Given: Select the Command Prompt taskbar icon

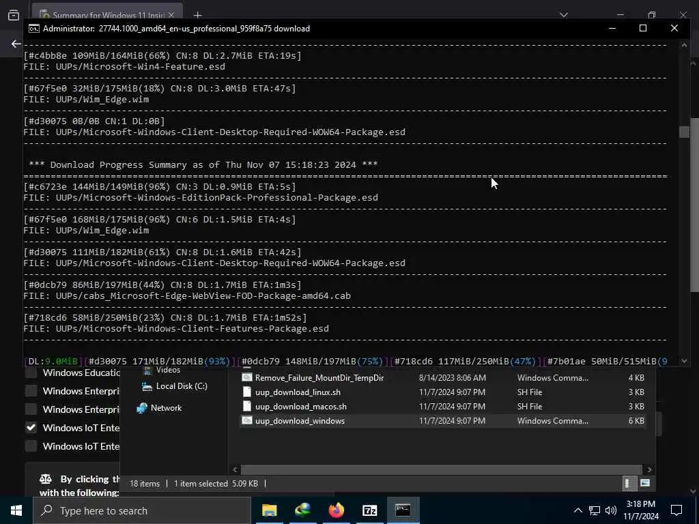Looking at the screenshot, I should (x=403, y=510).
